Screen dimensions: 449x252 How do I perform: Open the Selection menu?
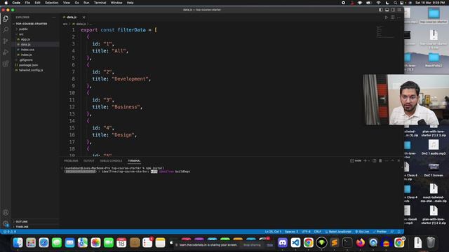pos(51,3)
